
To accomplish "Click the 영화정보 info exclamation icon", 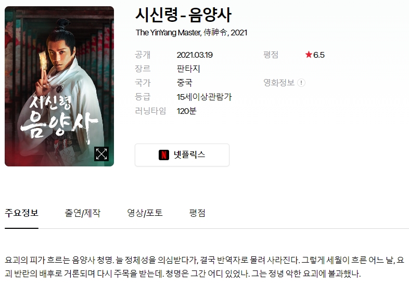I will (301, 83).
